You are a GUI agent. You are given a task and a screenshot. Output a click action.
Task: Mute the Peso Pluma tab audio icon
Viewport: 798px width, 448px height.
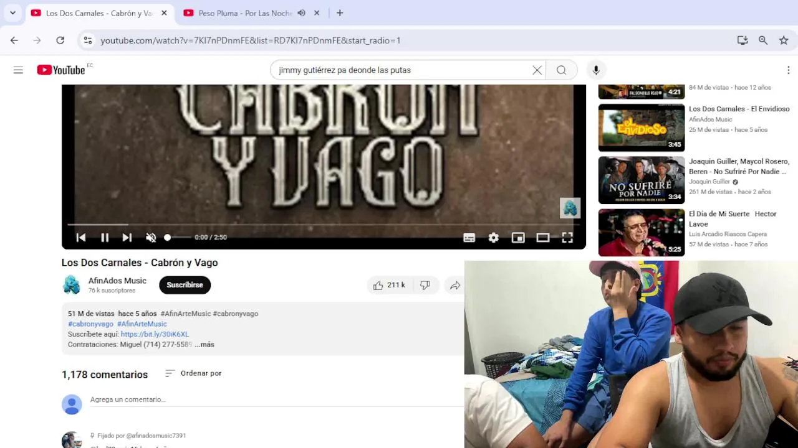pyautogui.click(x=302, y=13)
